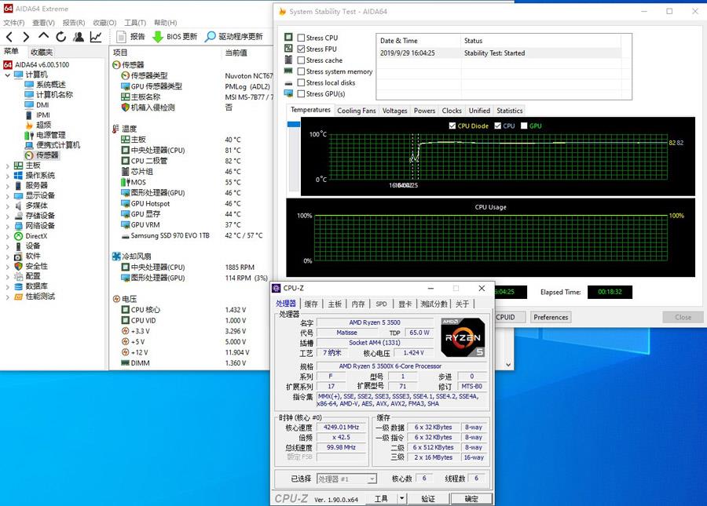The width and height of the screenshot is (707, 506).
Task: Expand the 配置 tree node
Action: point(7,276)
